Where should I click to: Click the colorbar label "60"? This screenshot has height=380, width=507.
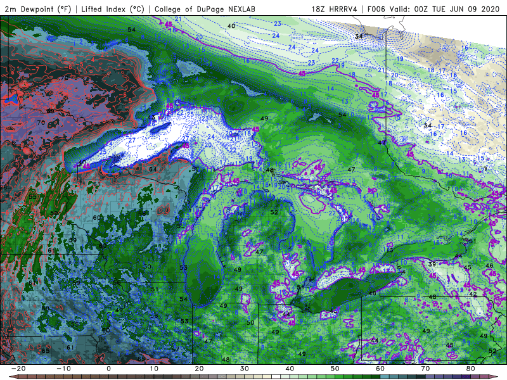click(380, 369)
